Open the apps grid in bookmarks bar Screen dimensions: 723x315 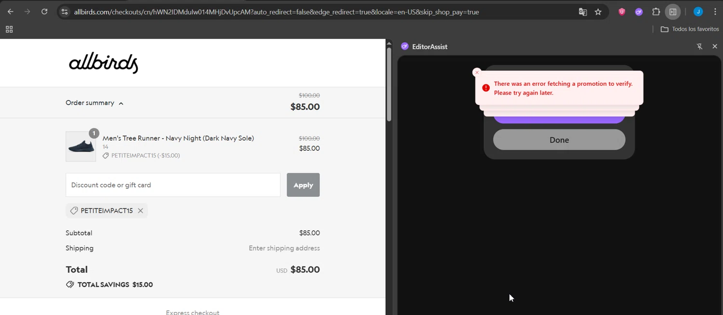(9, 29)
